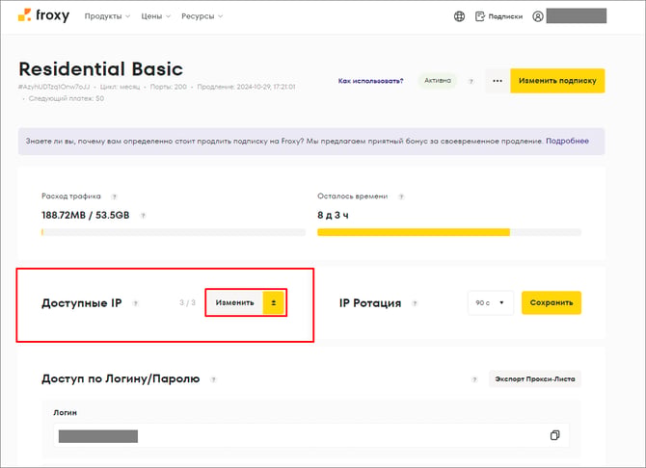This screenshot has height=468, width=646.
Task: Click the Сохранить button
Action: click(x=552, y=303)
